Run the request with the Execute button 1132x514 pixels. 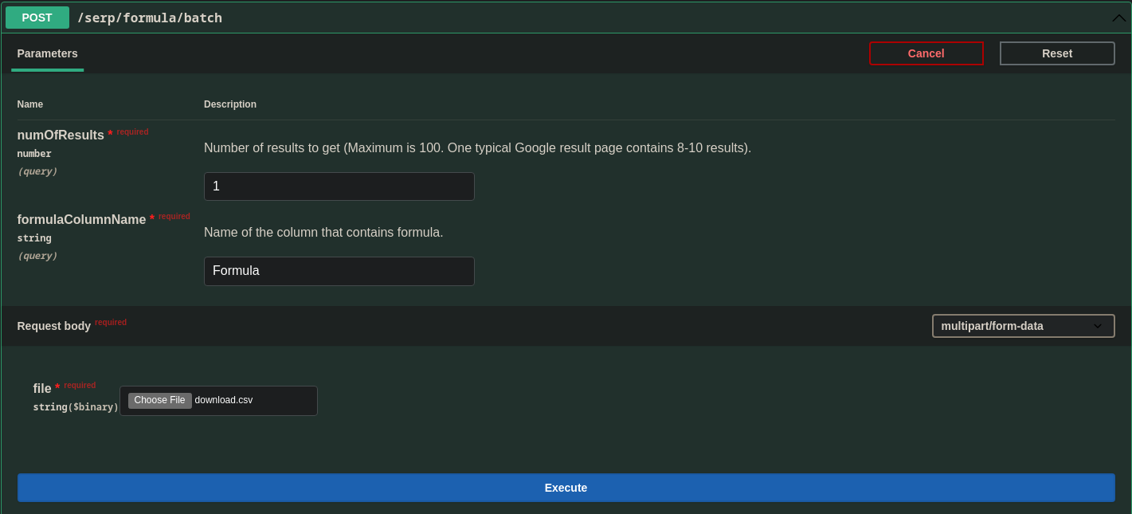coord(566,488)
